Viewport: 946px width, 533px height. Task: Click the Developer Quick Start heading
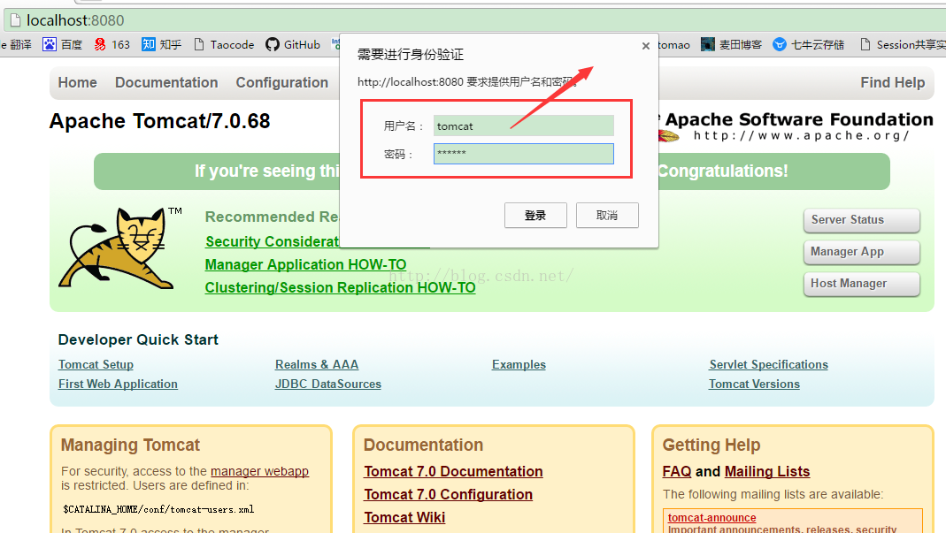138,339
